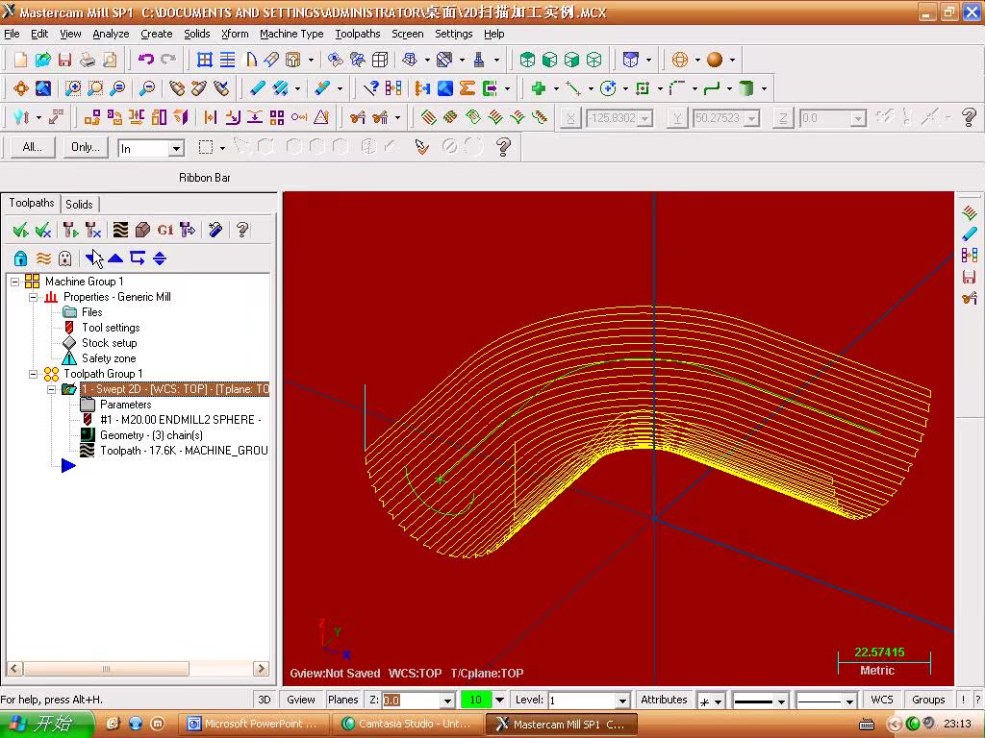This screenshot has height=738, width=985.
Task: Click the Z depth input field in status bar
Action: tap(411, 701)
